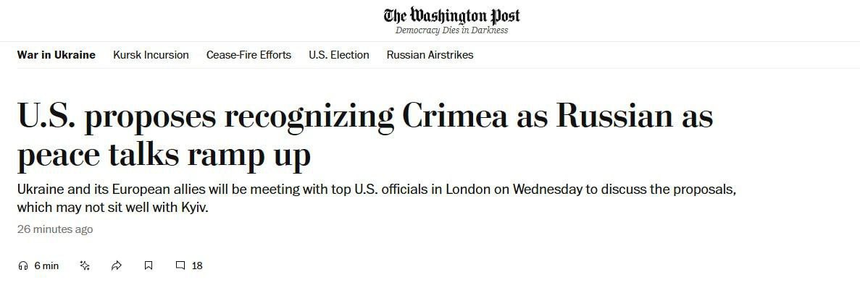Click the headphones listen icon
Screen dimensions: 860x293
[22, 266]
